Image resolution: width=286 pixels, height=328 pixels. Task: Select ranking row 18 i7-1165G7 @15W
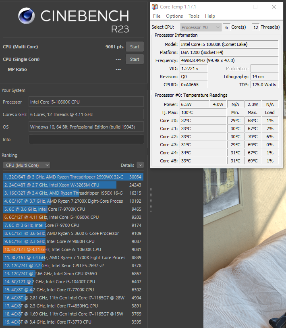(73, 314)
